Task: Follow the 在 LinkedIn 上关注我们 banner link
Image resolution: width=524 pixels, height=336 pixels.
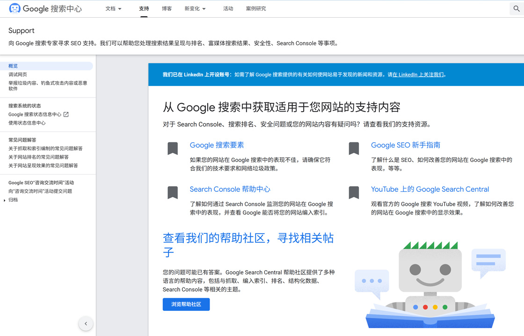Action: tap(418, 75)
